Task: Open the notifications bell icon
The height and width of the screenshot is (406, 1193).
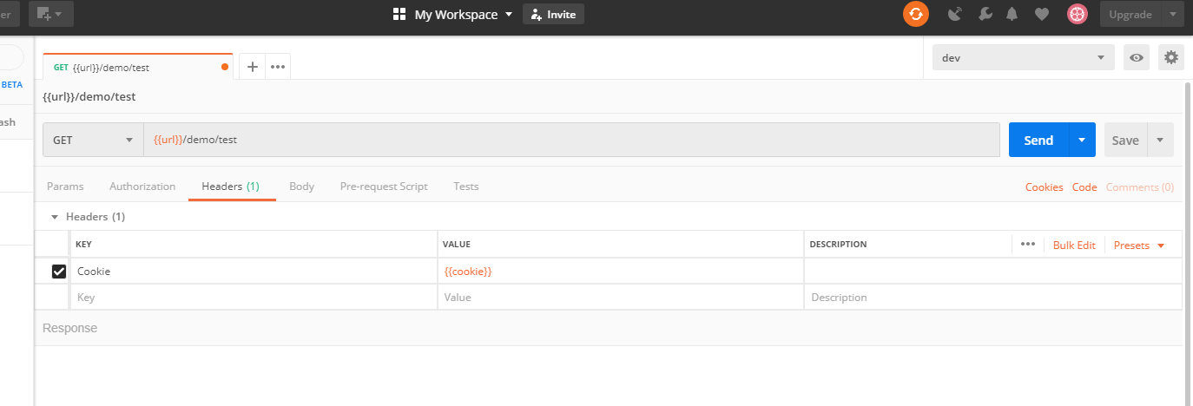Action: pos(1012,14)
